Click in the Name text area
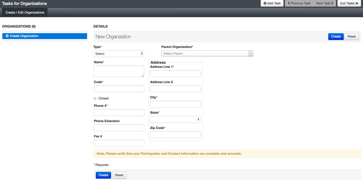This screenshot has width=363, height=180. click(119, 71)
